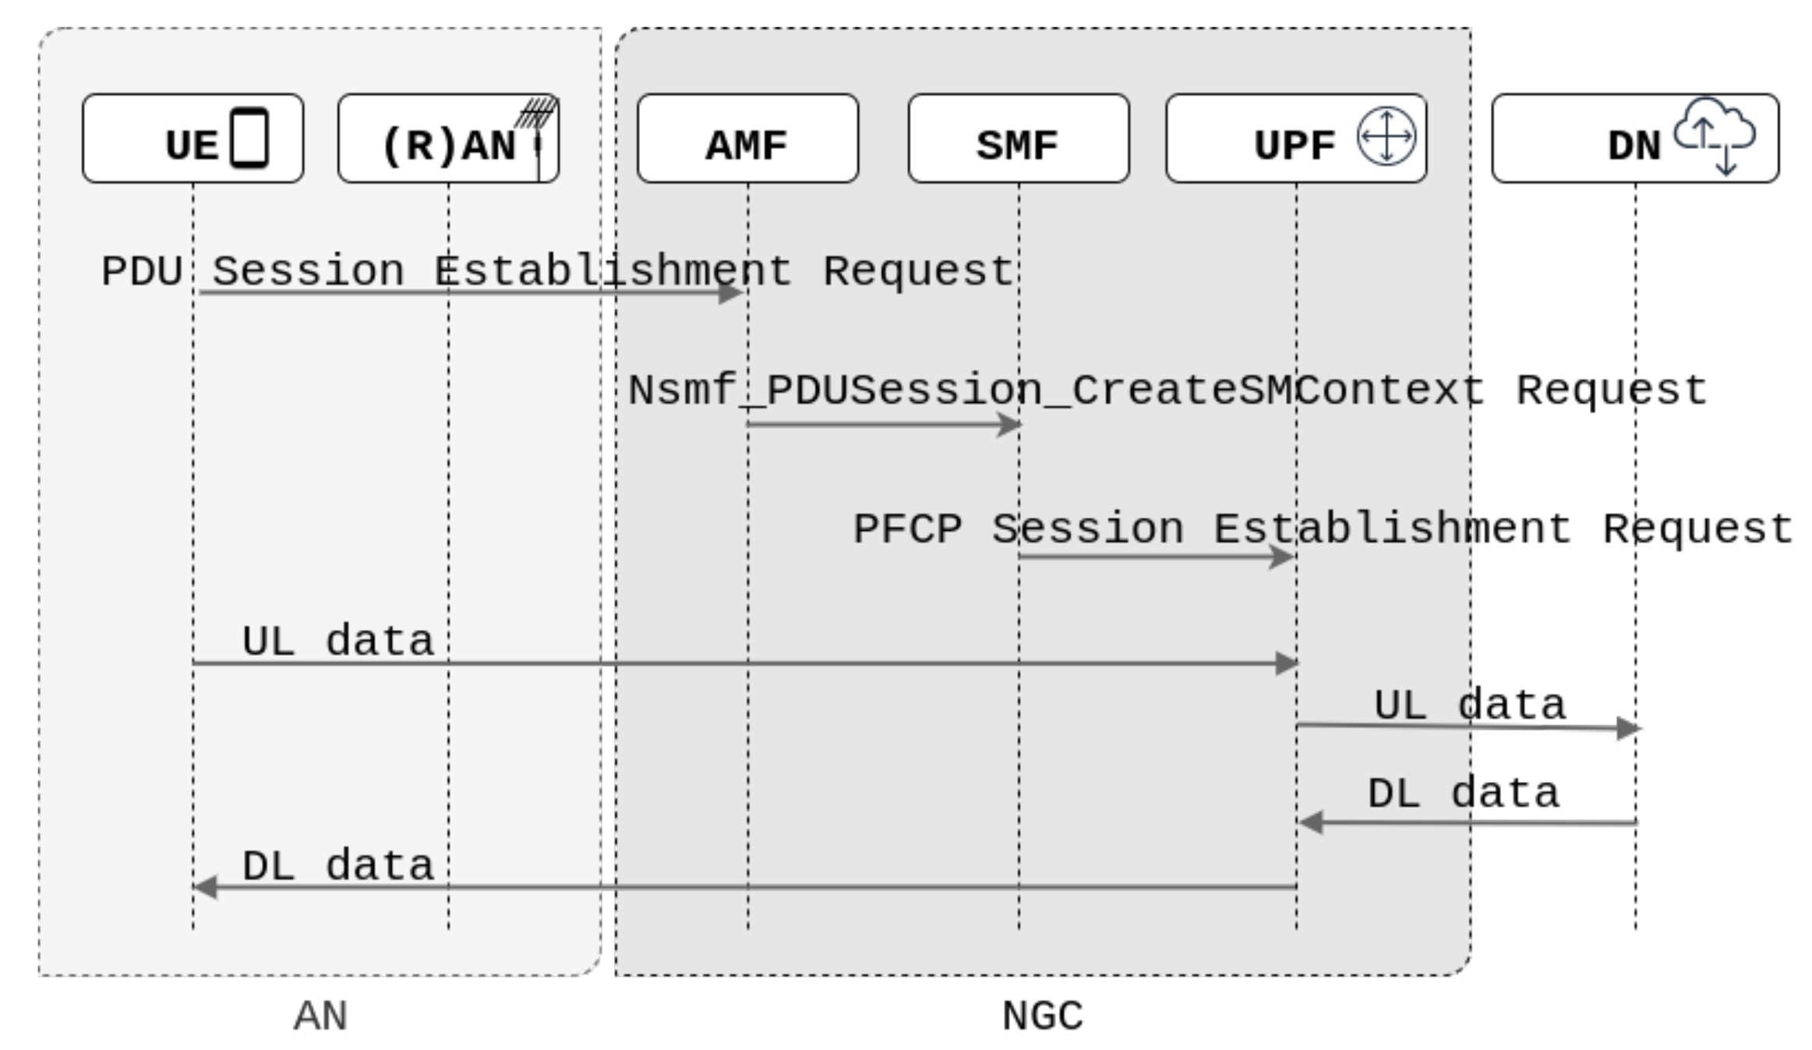
Task: Click the smartphone icon in the UE box
Action: 249,138
